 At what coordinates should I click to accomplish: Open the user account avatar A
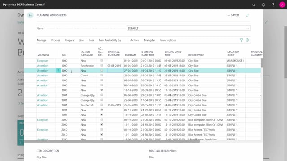pyautogui.click(x=282, y=5)
